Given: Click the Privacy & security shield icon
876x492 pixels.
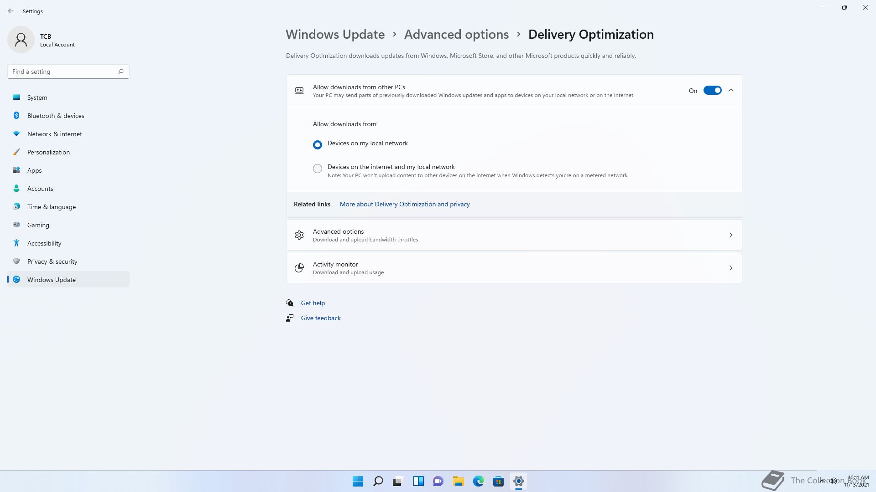Looking at the screenshot, I should click(x=16, y=261).
